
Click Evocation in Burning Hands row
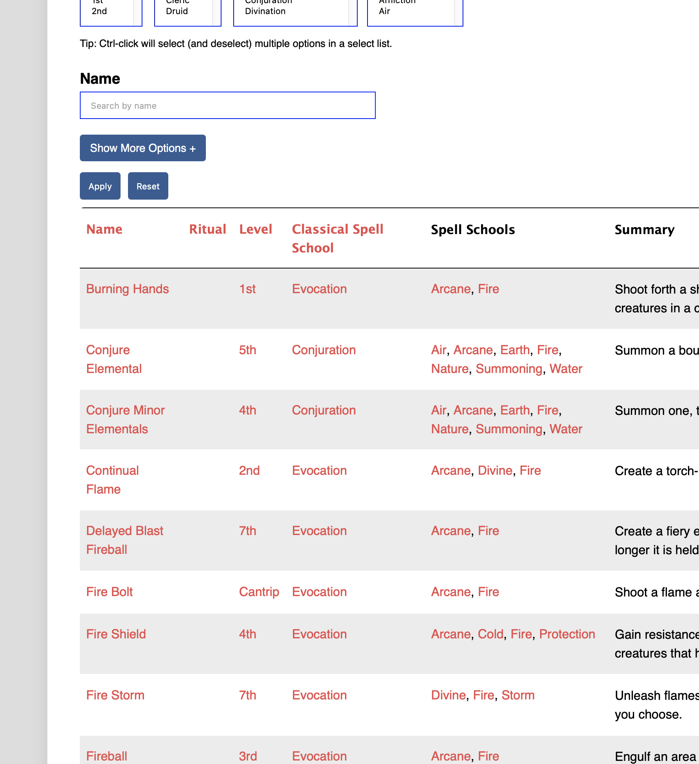point(319,289)
